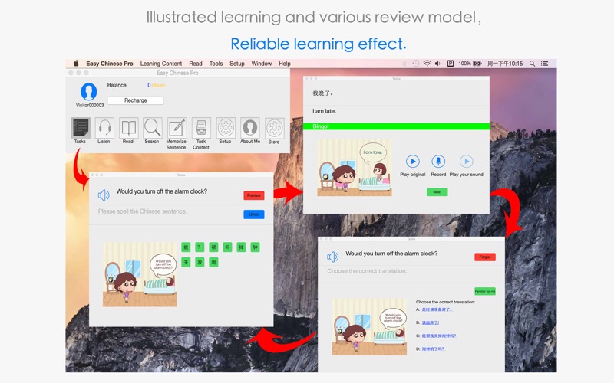614x383 pixels.
Task: Open Spotlight search in menu bar
Action: click(532, 64)
